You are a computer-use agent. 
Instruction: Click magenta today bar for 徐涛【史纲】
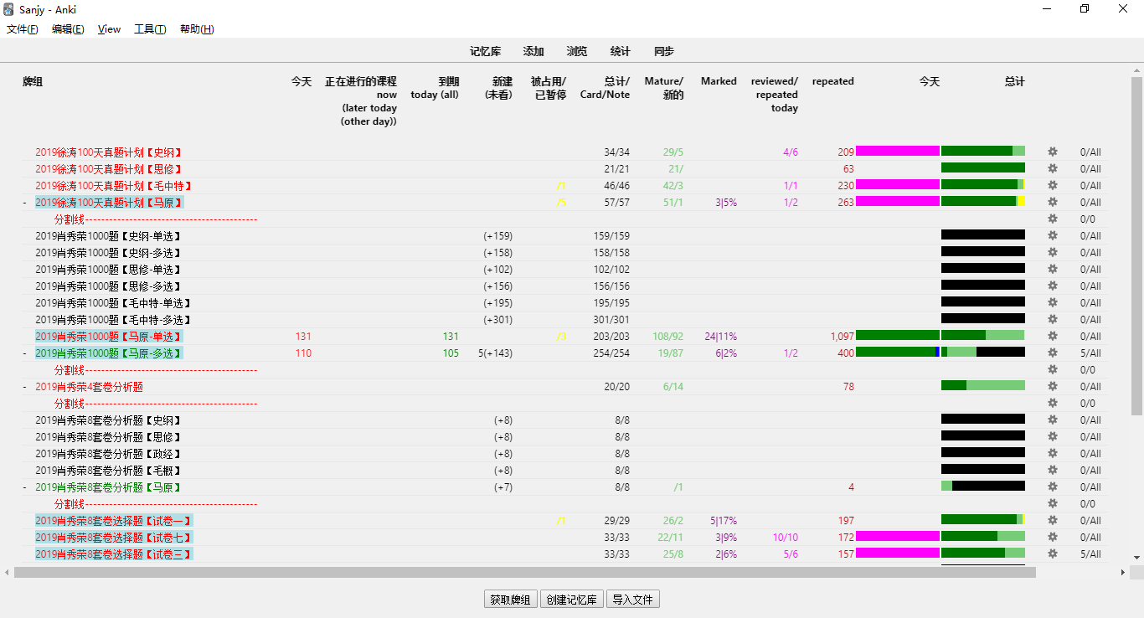pyautogui.click(x=898, y=152)
